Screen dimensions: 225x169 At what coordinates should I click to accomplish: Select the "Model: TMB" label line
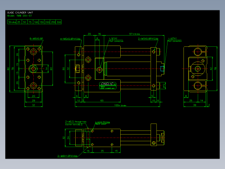point(19,16)
